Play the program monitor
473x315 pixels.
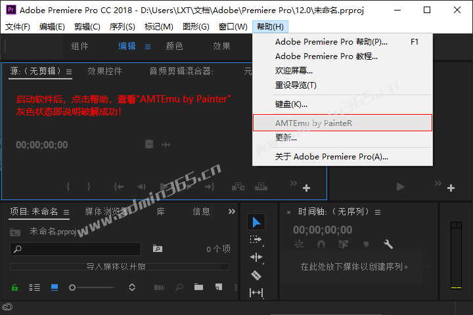tap(400, 187)
